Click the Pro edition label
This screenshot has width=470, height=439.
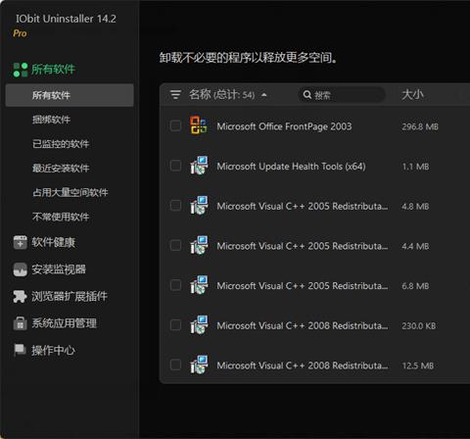(x=20, y=33)
